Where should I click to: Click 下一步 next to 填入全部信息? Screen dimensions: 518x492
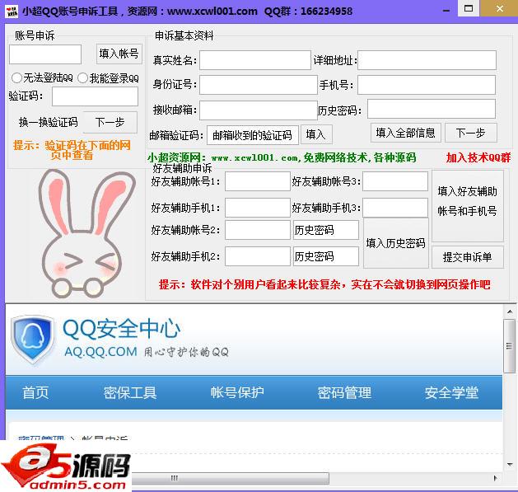pos(470,133)
